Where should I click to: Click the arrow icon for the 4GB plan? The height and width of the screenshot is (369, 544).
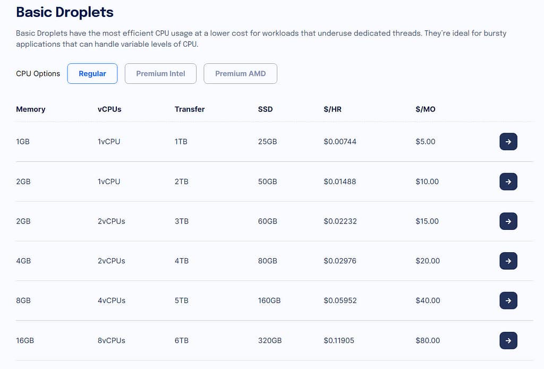[508, 261]
